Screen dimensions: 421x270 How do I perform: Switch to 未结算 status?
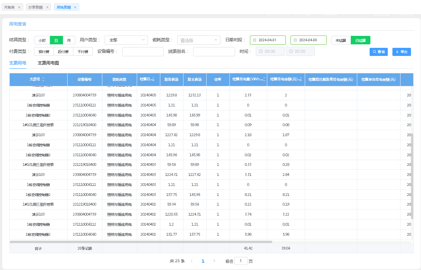point(341,40)
